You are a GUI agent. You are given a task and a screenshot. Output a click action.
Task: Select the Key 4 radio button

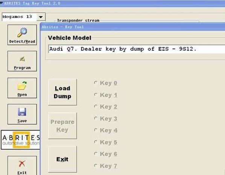click(x=96, y=130)
